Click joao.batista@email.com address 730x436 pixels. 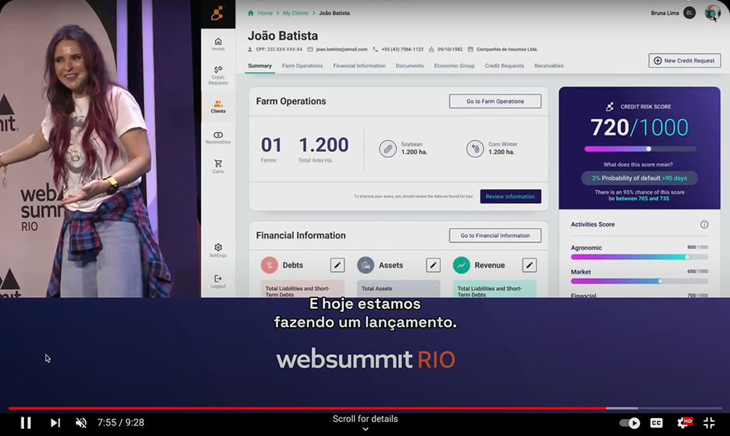pyautogui.click(x=341, y=49)
